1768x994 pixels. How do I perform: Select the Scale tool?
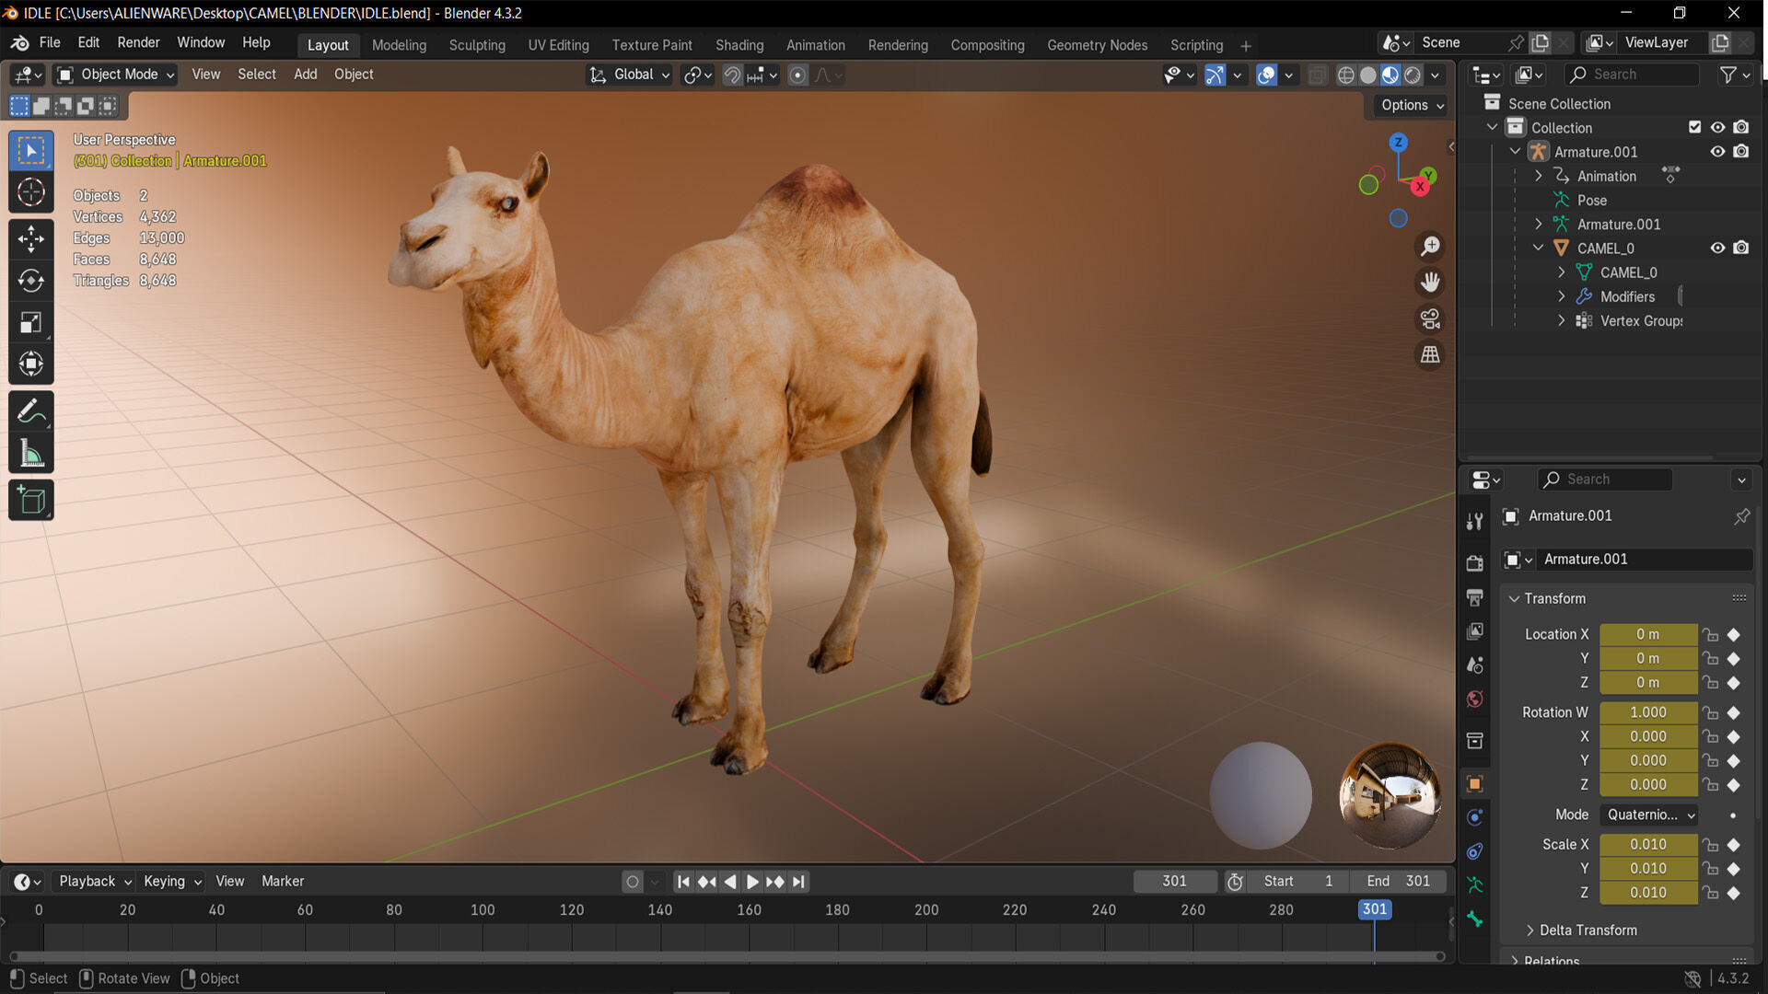tap(31, 322)
